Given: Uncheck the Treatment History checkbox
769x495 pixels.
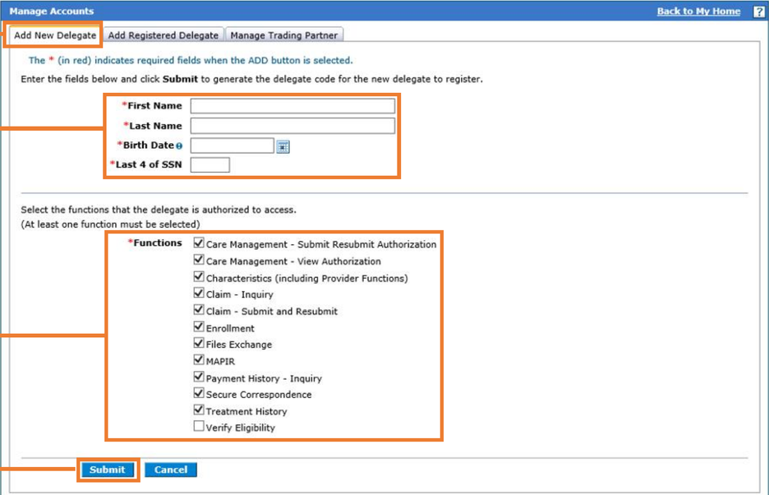Looking at the screenshot, I should click(x=199, y=409).
